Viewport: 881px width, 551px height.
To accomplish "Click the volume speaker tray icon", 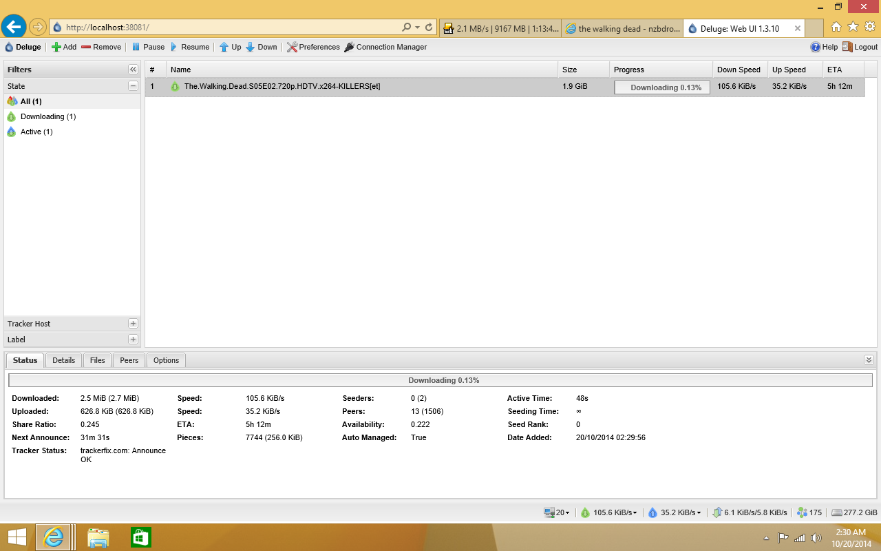I will coord(816,538).
